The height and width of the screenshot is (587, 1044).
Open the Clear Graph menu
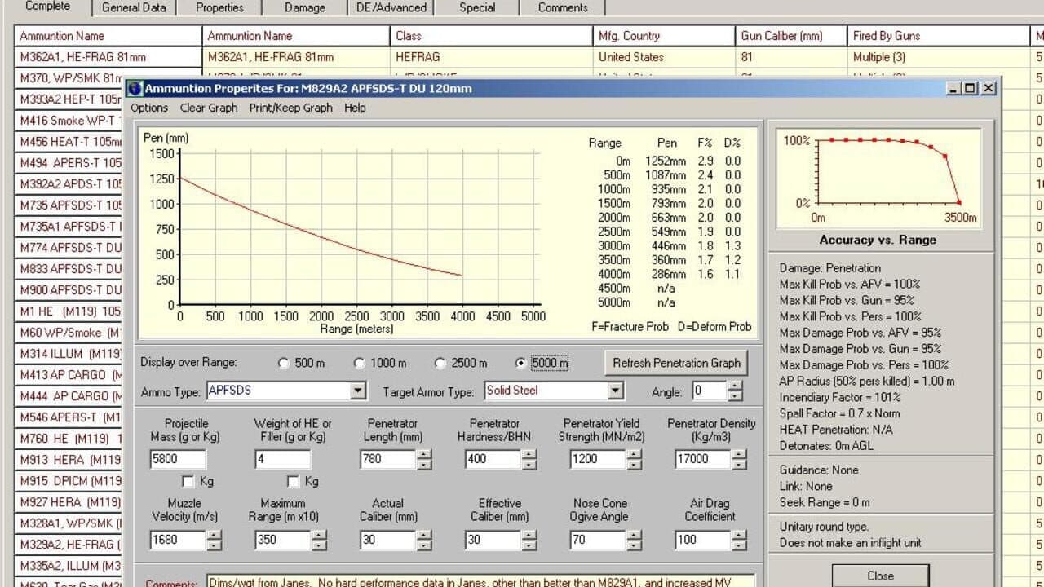coord(209,108)
